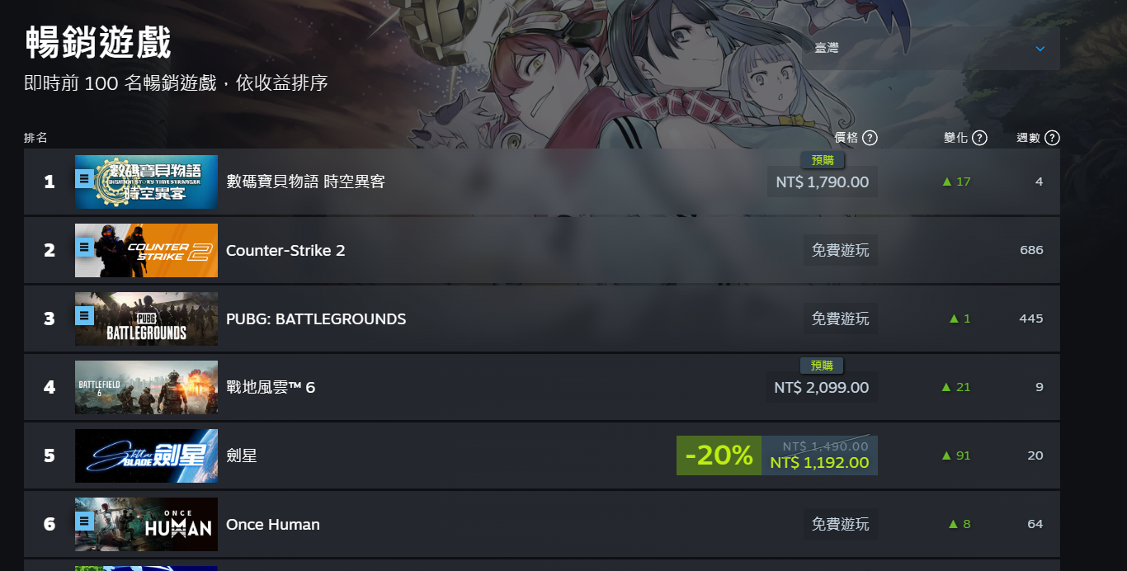Click the 戰地風雲™ 6 game title
The height and width of the screenshot is (571, 1127).
(271, 387)
